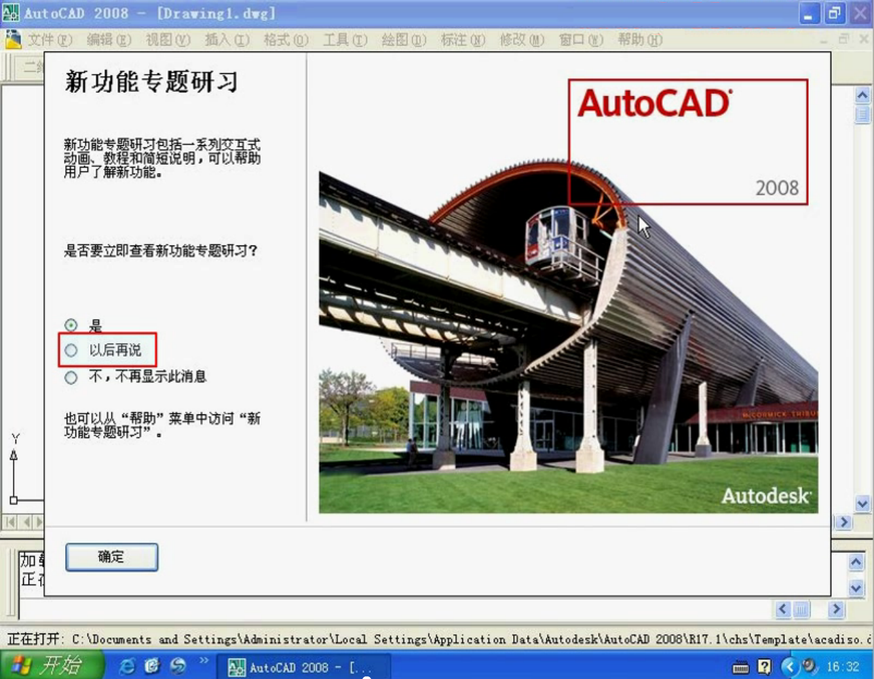Click the drawing file icon left of 文件 menu
The height and width of the screenshot is (679, 874).
coord(14,39)
